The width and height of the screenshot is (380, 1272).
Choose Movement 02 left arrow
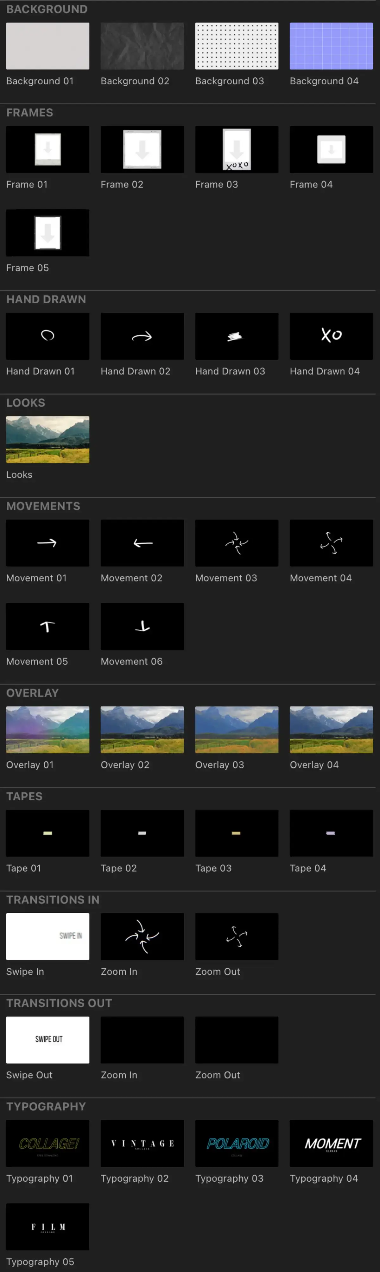142,543
